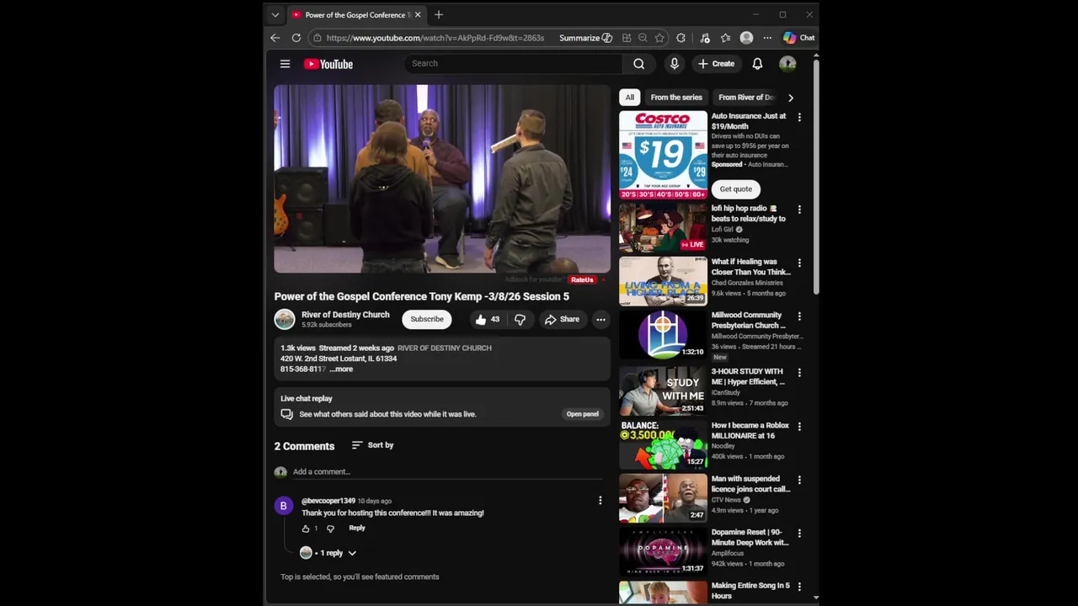
Task: Open options for Dopamine Reset video
Action: [x=799, y=534]
